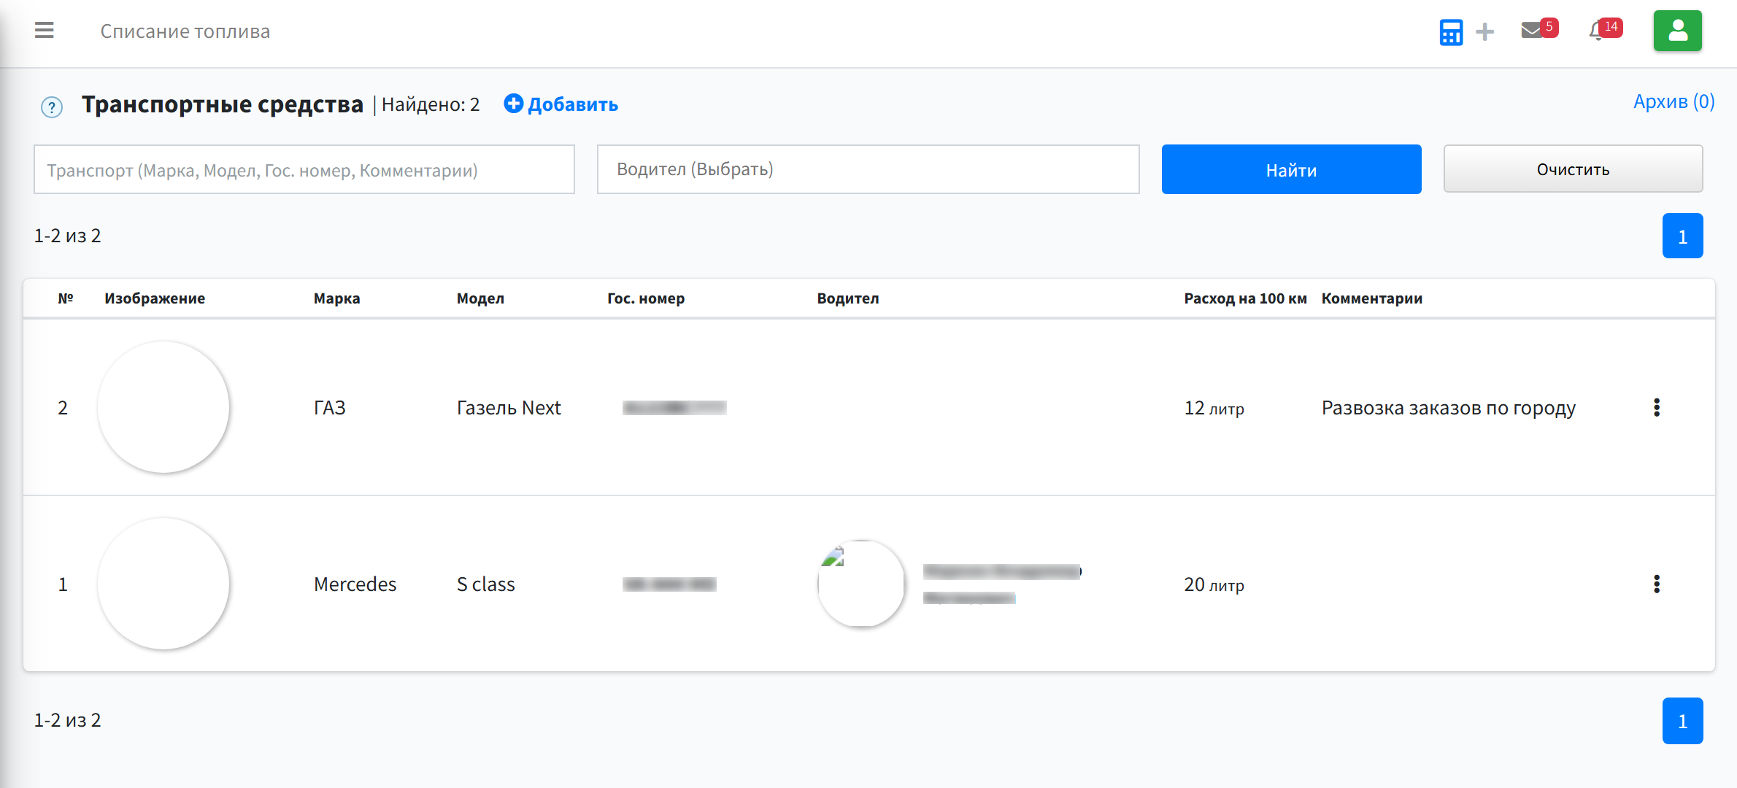Click the Газель Next vehicle image
The height and width of the screenshot is (788, 1737).
pyautogui.click(x=163, y=407)
